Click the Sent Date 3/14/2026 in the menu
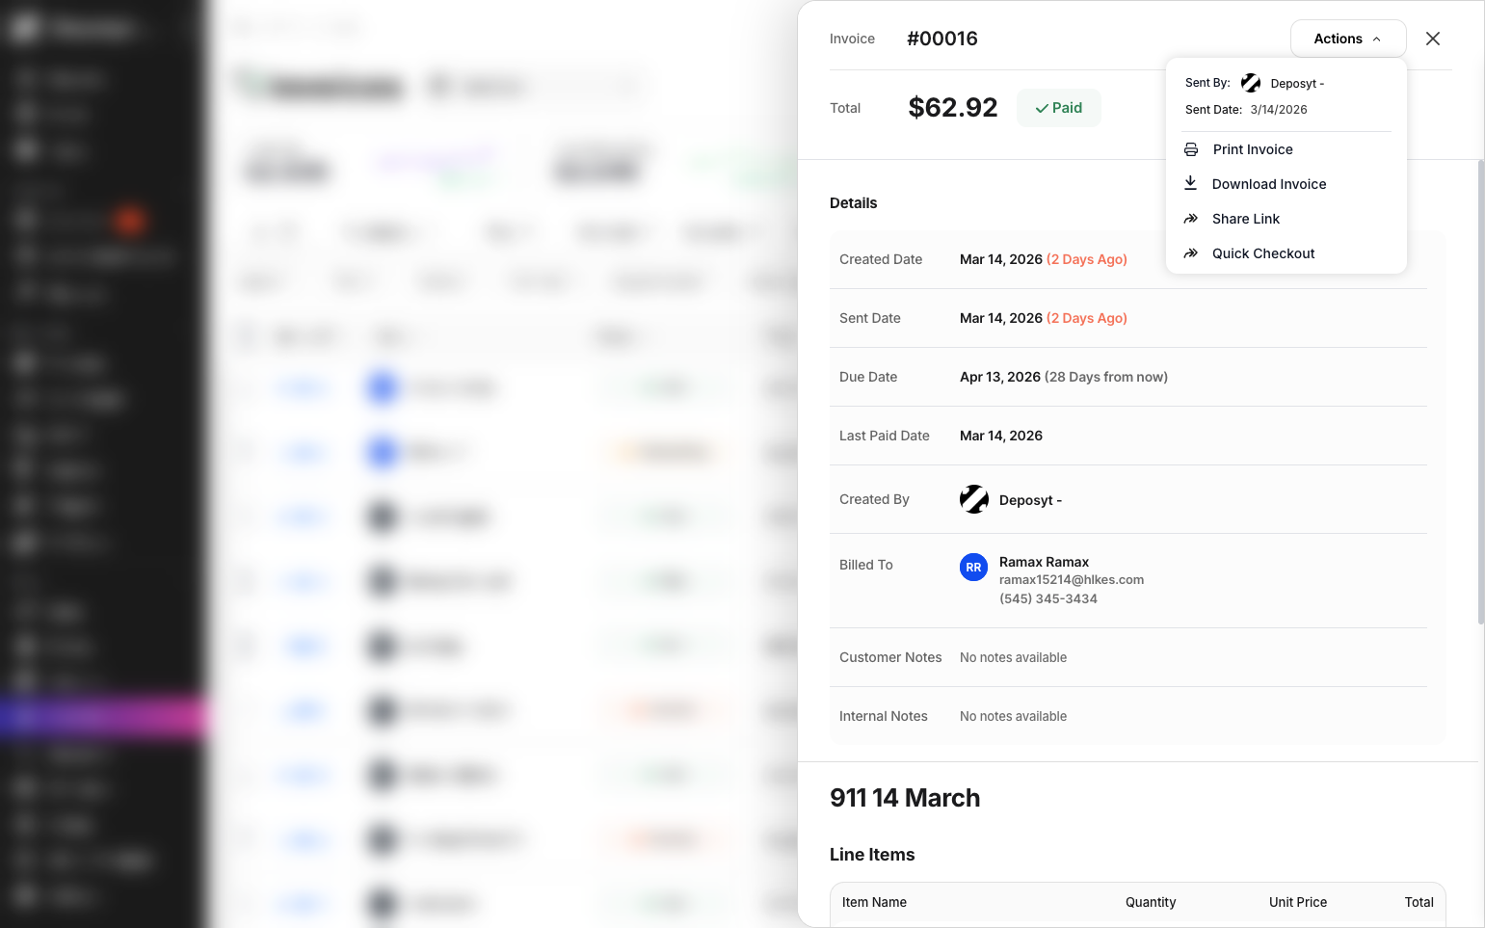Image resolution: width=1485 pixels, height=928 pixels. click(x=1279, y=110)
